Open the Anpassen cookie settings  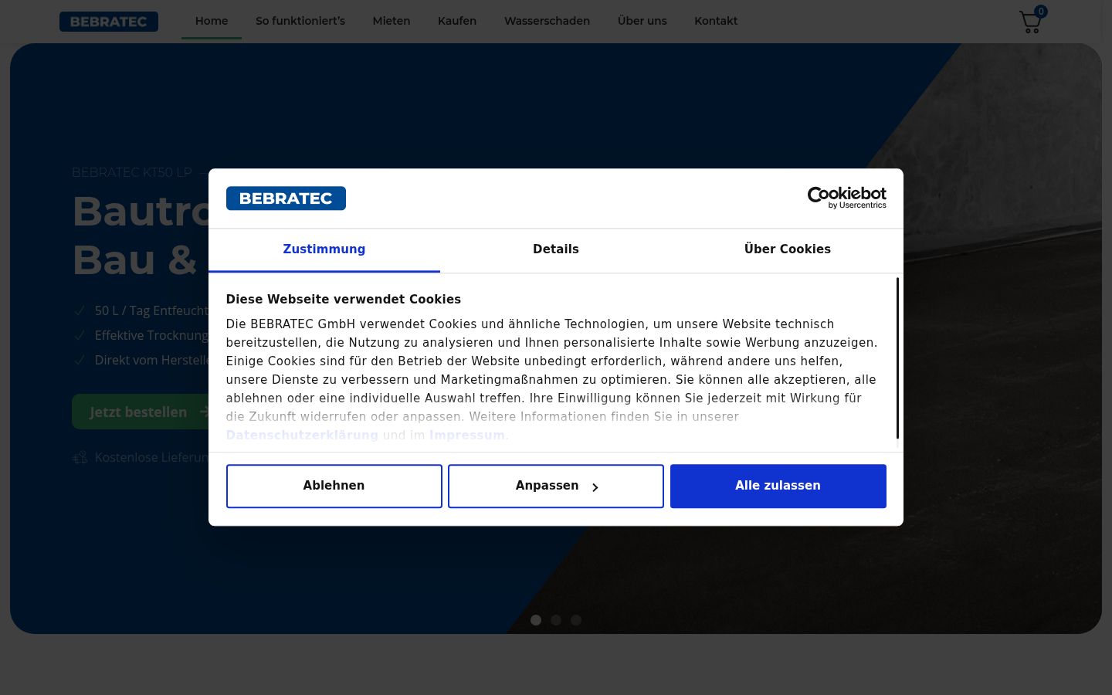(556, 486)
